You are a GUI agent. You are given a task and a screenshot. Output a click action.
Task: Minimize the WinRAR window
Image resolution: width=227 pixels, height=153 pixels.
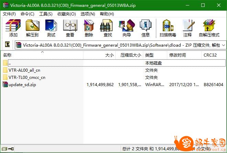pyautogui.click(x=188, y=5)
